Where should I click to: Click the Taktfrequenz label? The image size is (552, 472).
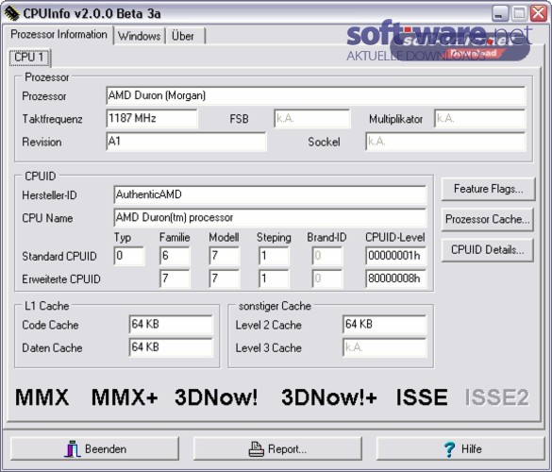pos(52,119)
